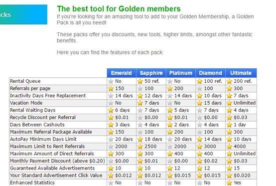Screen dimensions: 276x186
Task: Click the grey star for Diamond Enhanced Statistics
Action: pos(200,183)
